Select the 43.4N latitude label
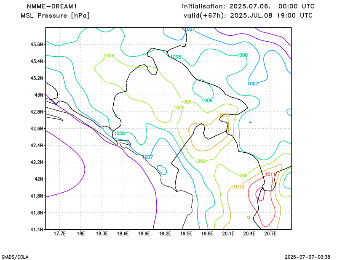Viewport: 337px width, 260px height. [x=37, y=61]
